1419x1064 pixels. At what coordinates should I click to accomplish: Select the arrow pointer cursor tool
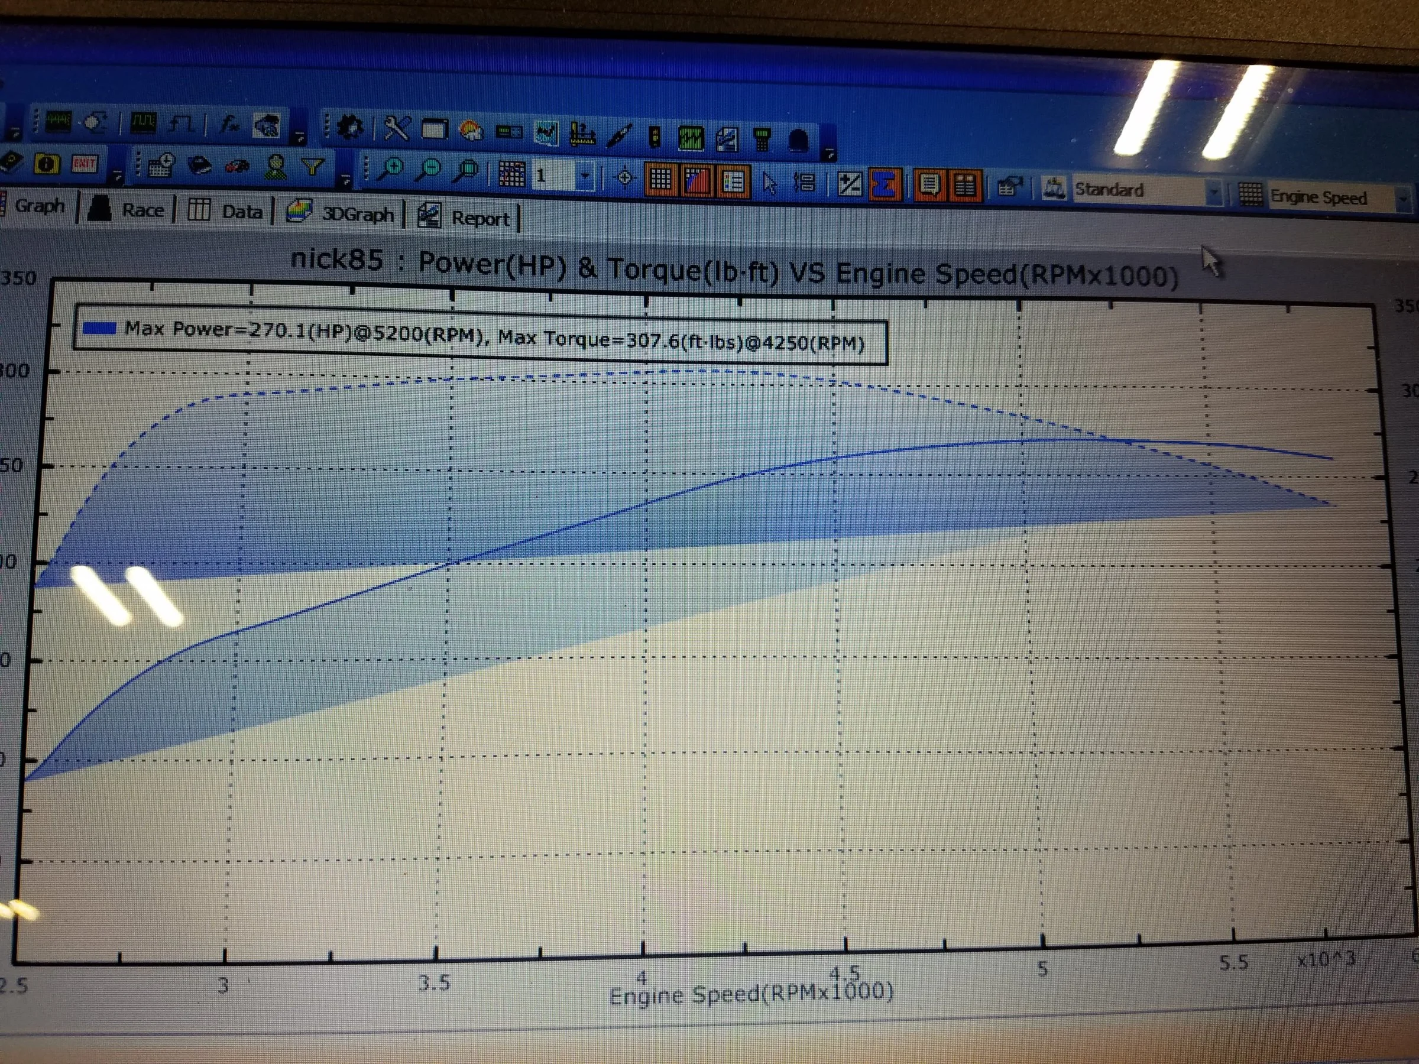[769, 183]
